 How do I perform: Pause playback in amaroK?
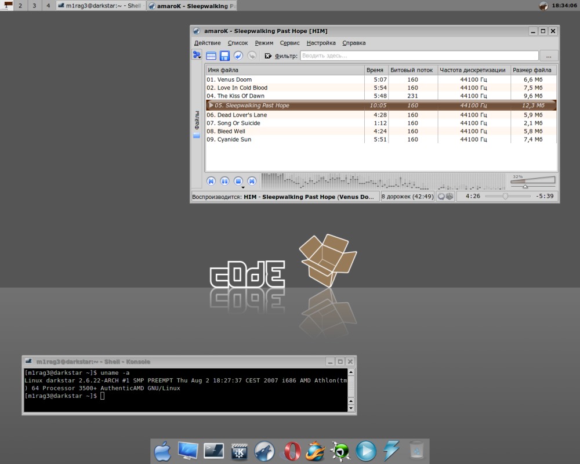point(224,181)
